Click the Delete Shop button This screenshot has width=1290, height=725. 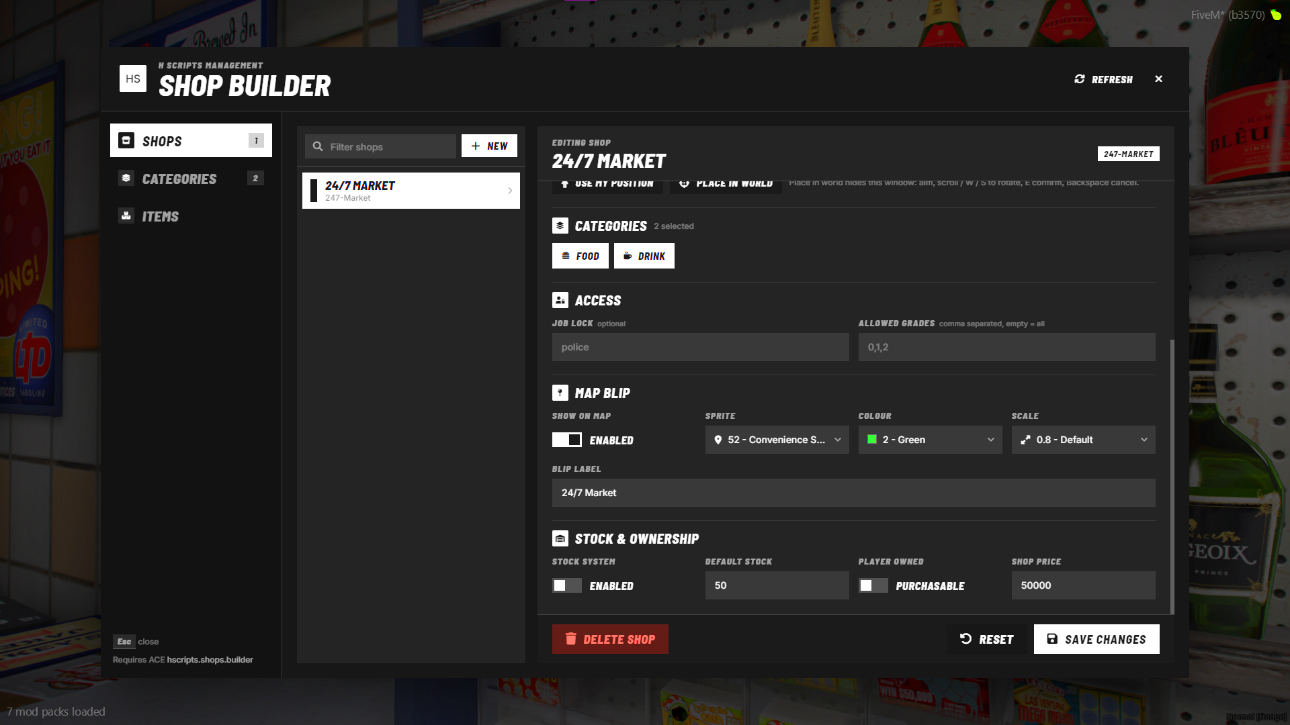point(610,639)
